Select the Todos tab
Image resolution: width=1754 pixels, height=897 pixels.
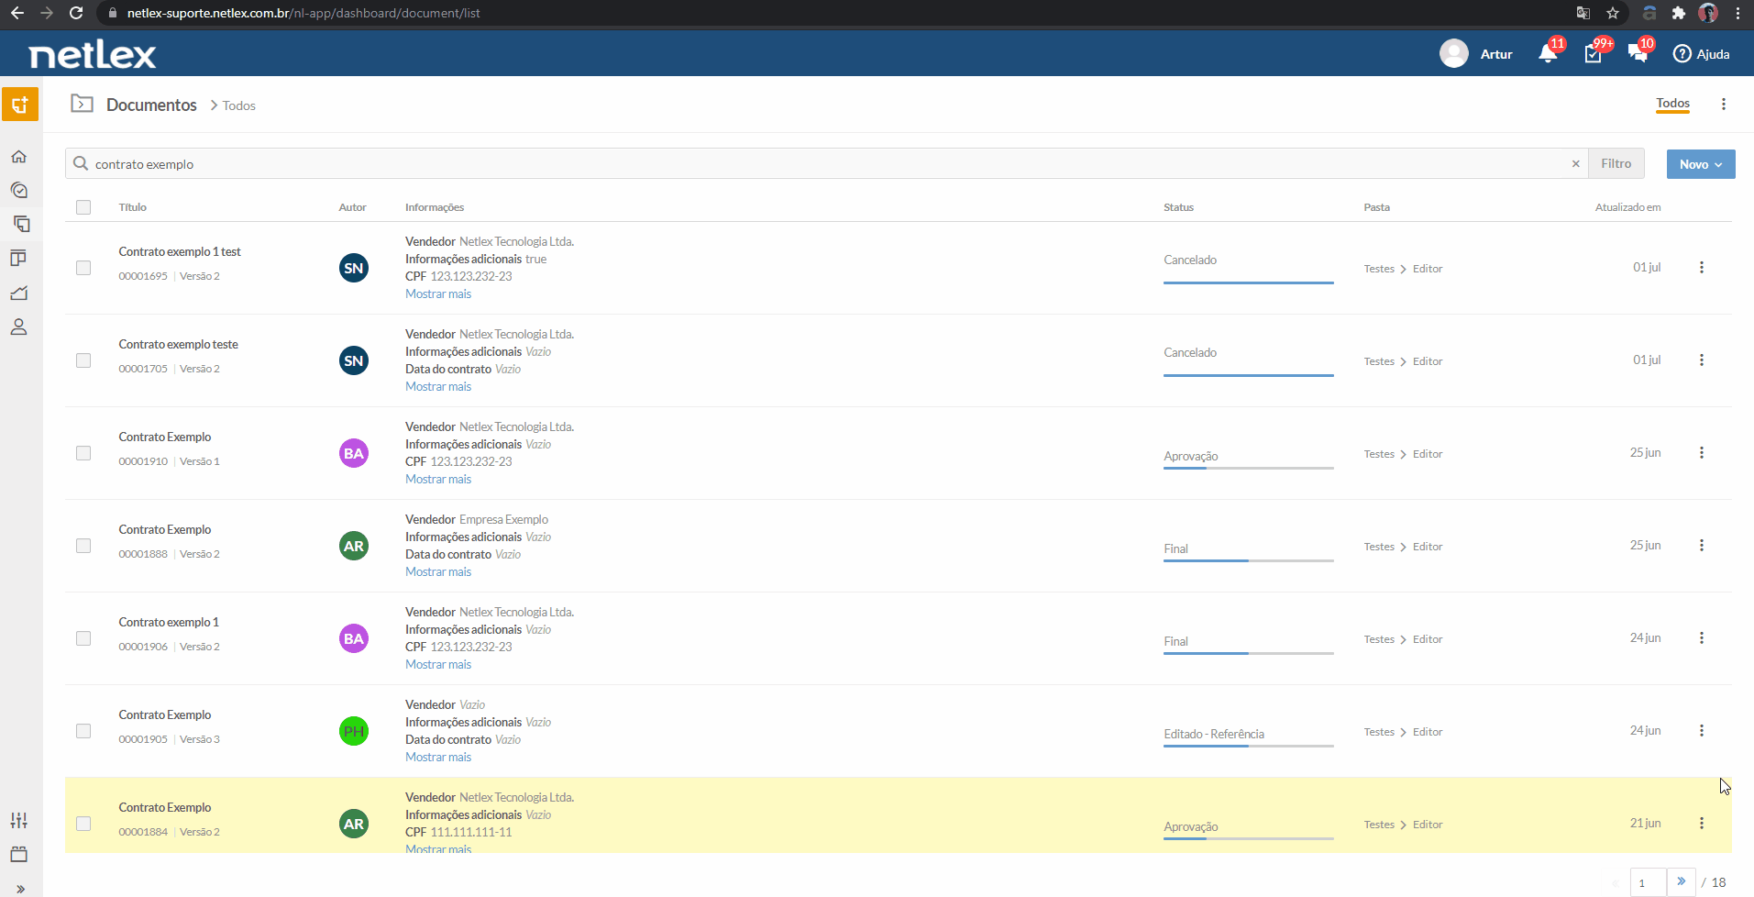click(x=1673, y=104)
